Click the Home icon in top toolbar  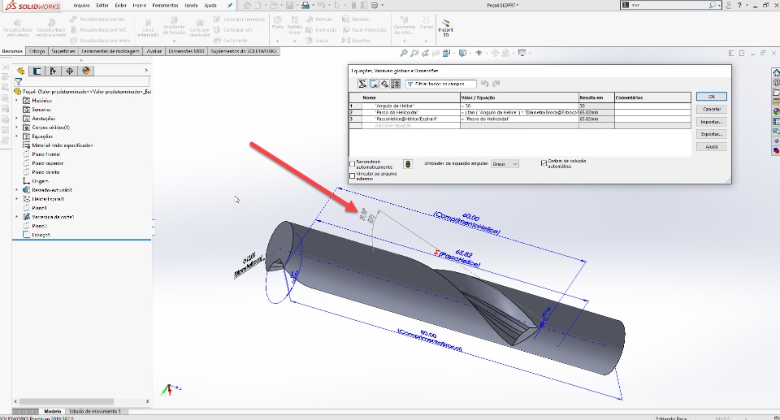247,6
